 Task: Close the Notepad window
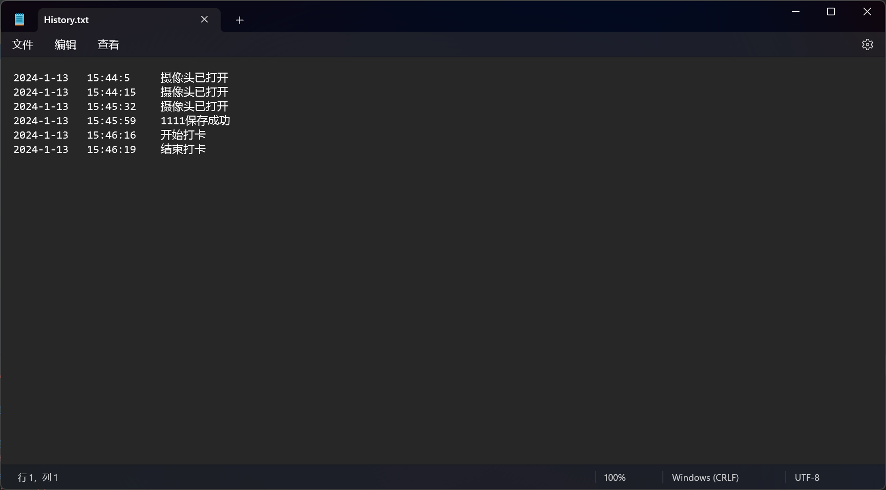point(867,12)
